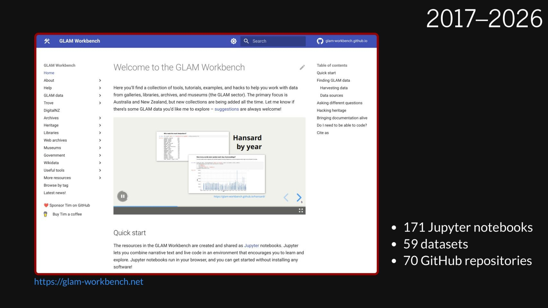The width and height of the screenshot is (548, 308).
Task: Jump to Quick start in table of contents
Action: click(326, 73)
